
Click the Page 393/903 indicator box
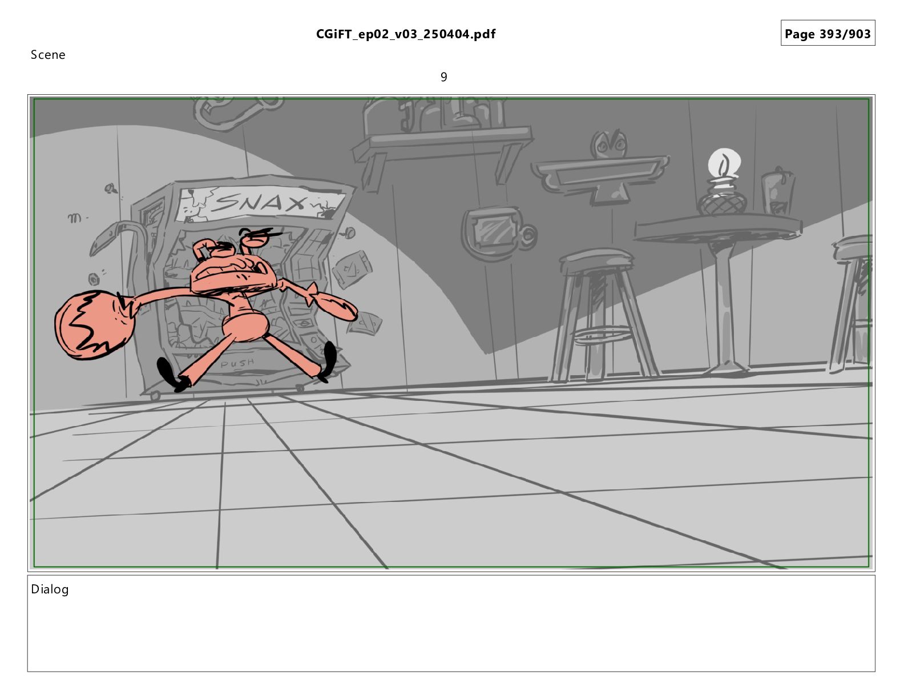(x=828, y=33)
